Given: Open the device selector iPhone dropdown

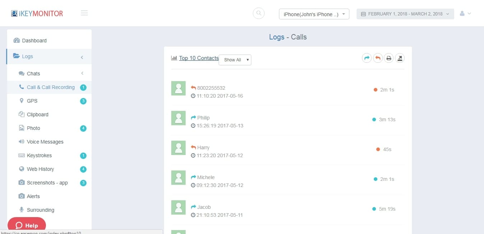Looking at the screenshot, I should tap(314, 14).
